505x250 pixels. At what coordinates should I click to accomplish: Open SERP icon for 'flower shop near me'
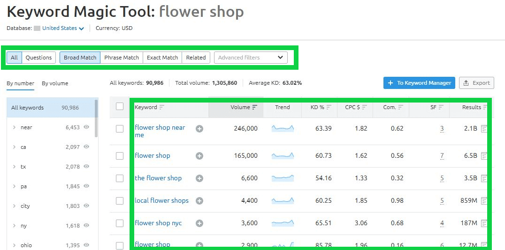coord(484,129)
